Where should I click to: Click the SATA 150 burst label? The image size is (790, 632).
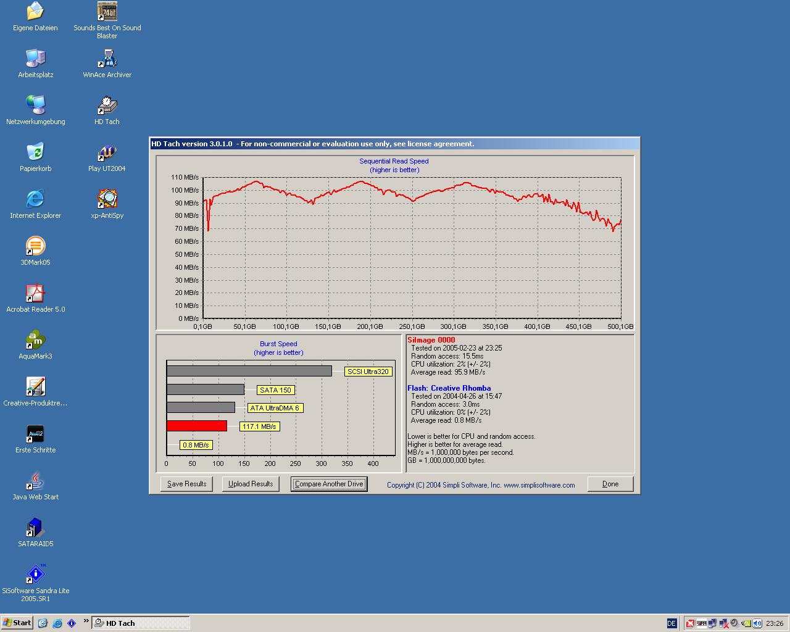[275, 390]
